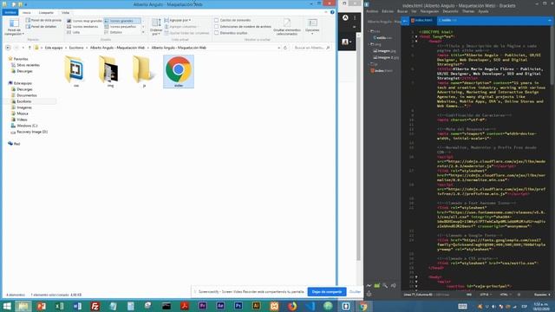555x312 pixels.
Task: Toggle Panel de vista previa
Action: 43,20
